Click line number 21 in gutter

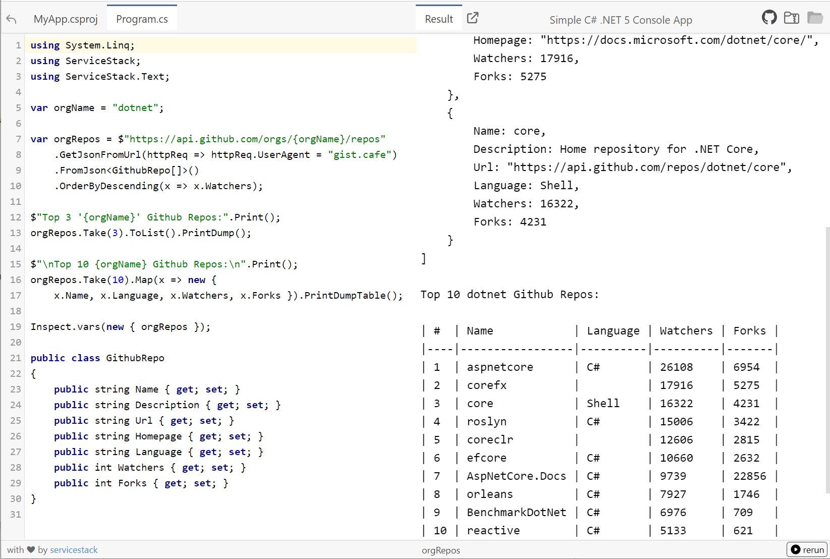tap(16, 358)
